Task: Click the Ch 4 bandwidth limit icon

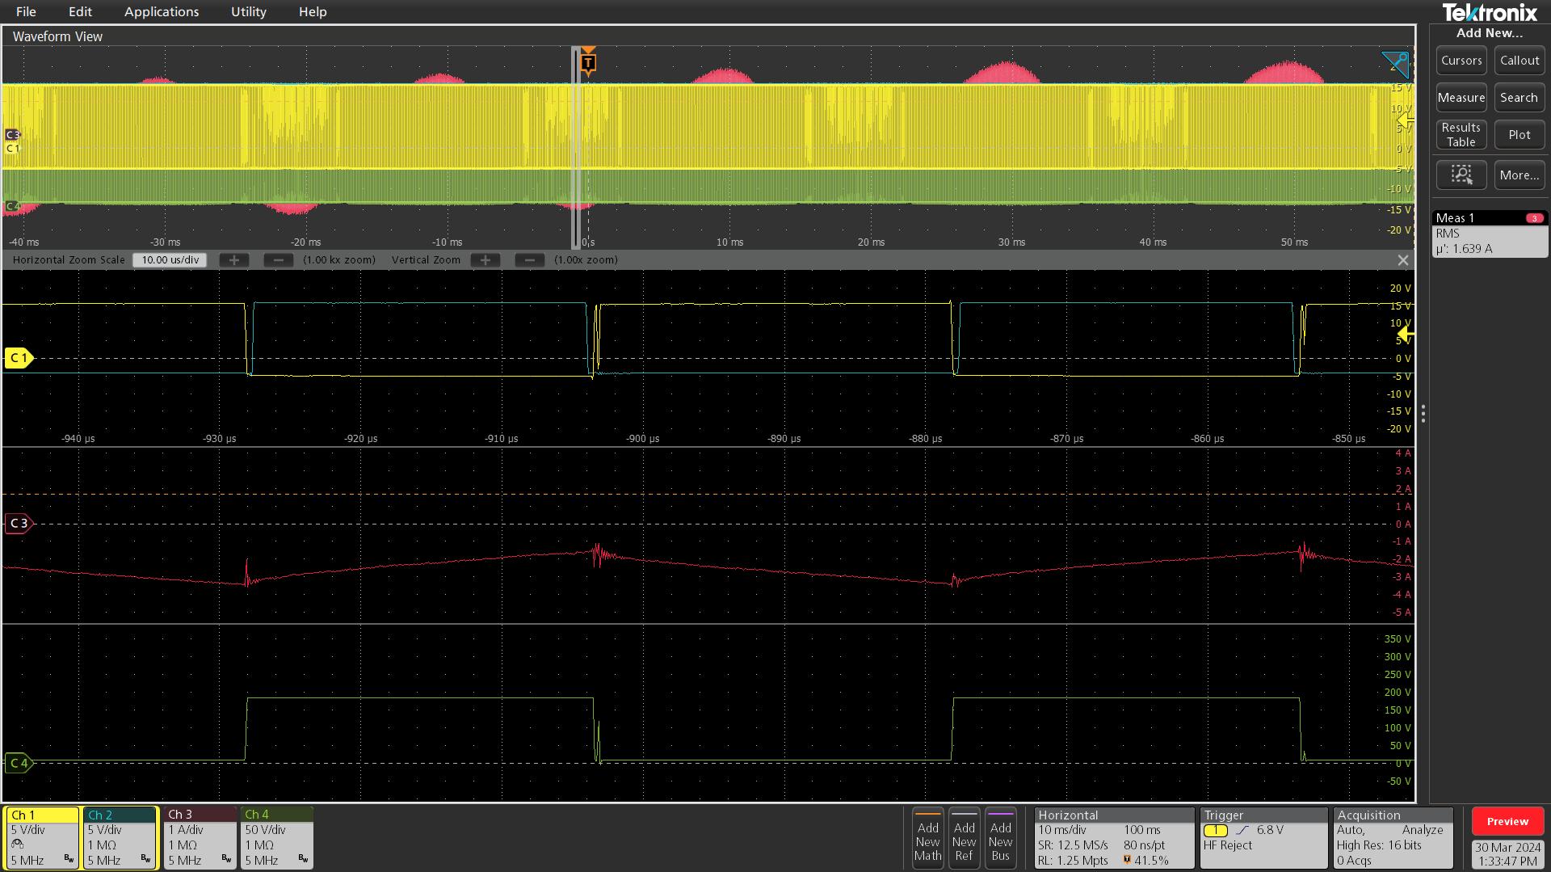Action: click(303, 859)
